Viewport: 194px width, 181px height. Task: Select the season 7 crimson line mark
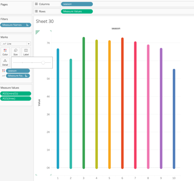135,105
